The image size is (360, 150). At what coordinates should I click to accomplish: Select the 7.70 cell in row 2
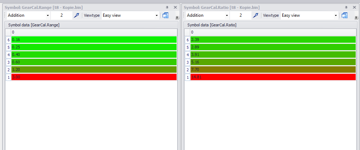pos(273,69)
